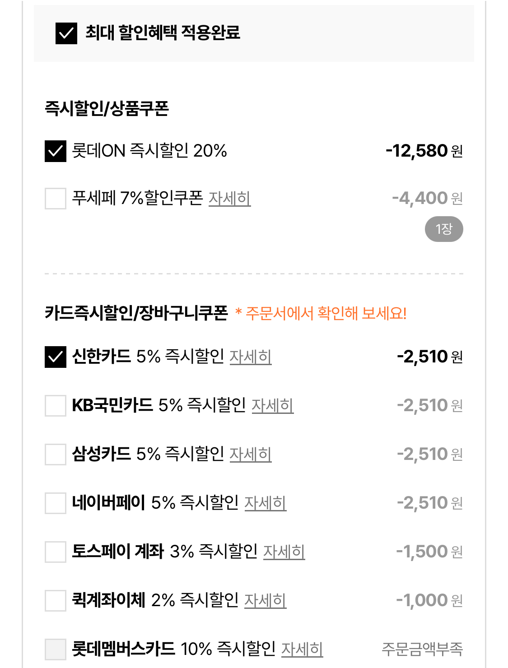Select 토스페이 계좌 3% 즉시할인 checkbox

coord(56,552)
